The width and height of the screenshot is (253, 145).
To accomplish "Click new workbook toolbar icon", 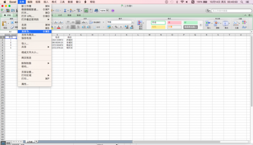I will tap(3, 10).
